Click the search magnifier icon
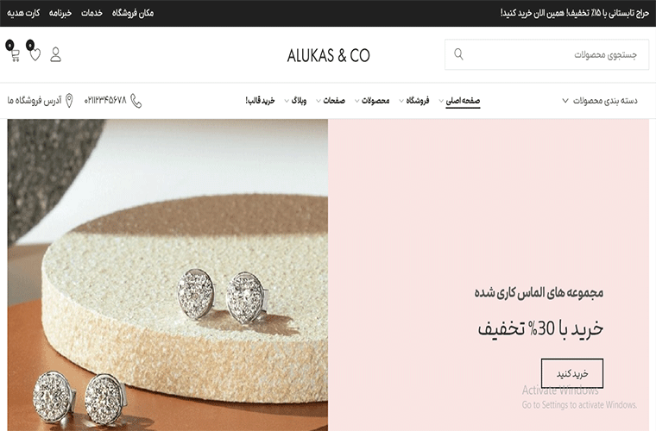The height and width of the screenshot is (431, 656). [458, 54]
